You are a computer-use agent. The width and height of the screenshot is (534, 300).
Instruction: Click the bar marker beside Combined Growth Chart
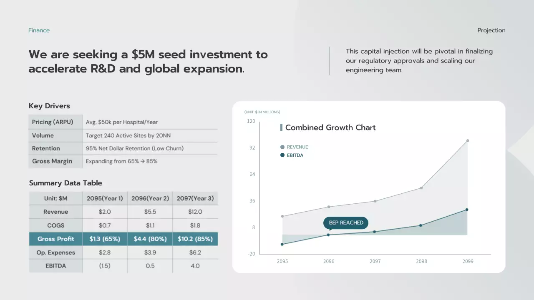click(x=282, y=127)
